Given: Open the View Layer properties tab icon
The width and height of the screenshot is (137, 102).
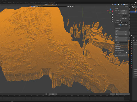Looking at the screenshot, I should point(131,45).
